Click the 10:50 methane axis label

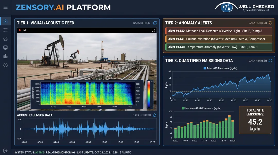tap(185, 141)
